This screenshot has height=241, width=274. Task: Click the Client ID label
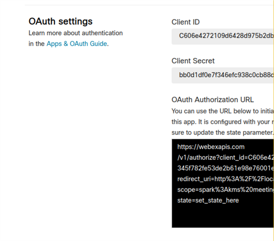click(x=185, y=22)
